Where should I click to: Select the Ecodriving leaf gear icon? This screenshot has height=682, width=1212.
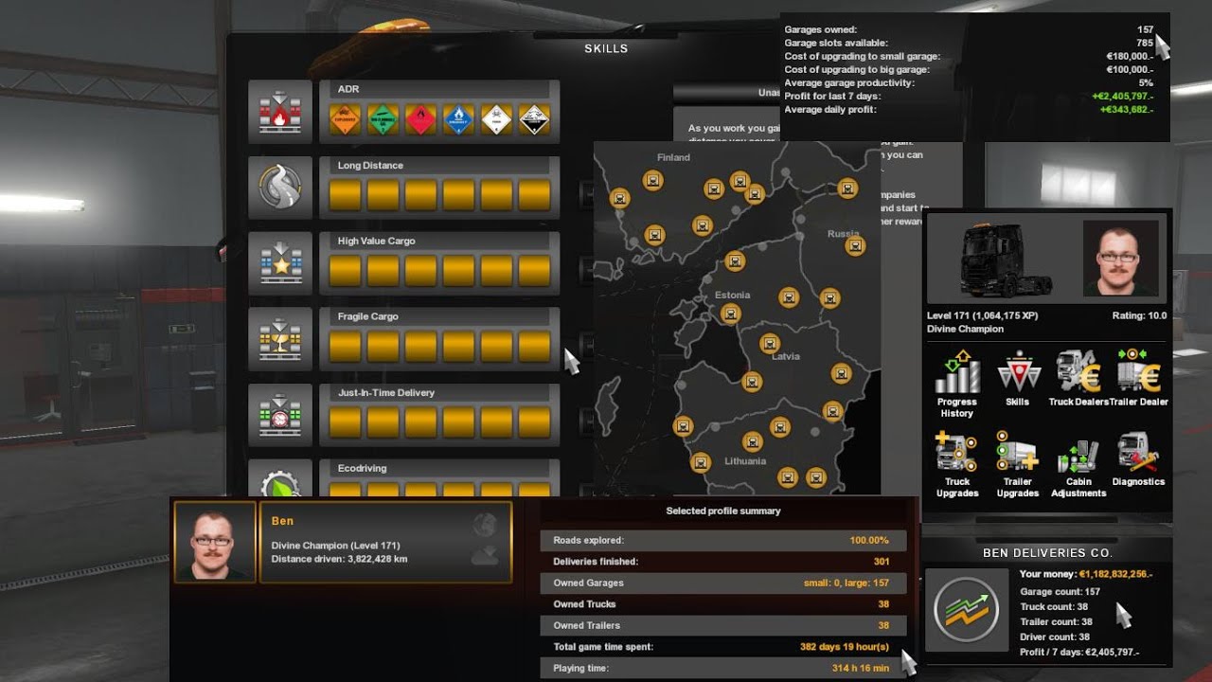click(280, 479)
